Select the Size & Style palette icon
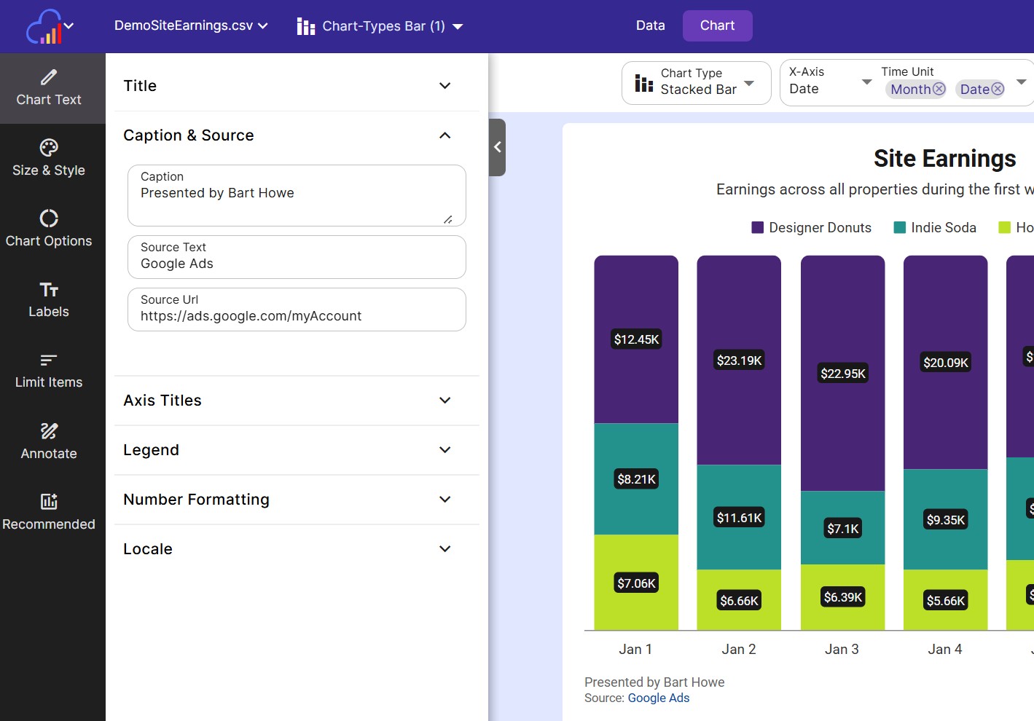The image size is (1034, 721). tap(49, 159)
